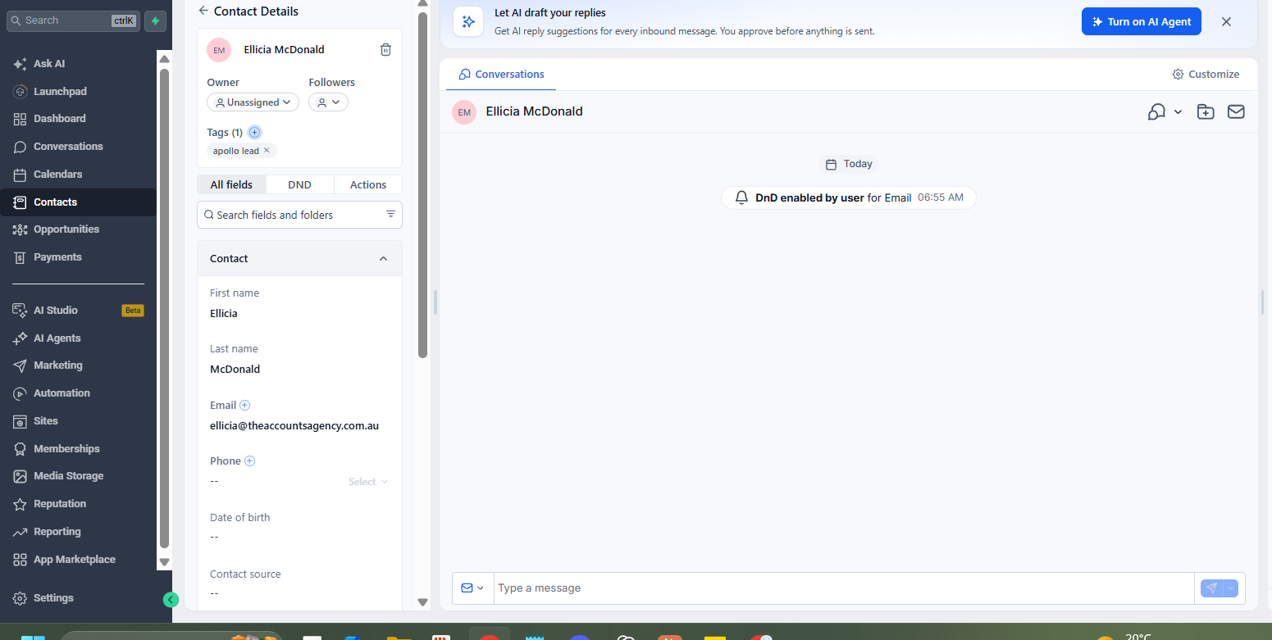Select the Conversations tab
The width and height of the screenshot is (1272, 640).
point(501,75)
